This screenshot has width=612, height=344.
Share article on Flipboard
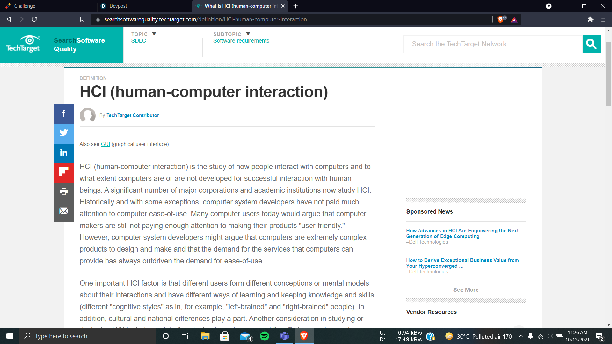pyautogui.click(x=63, y=172)
